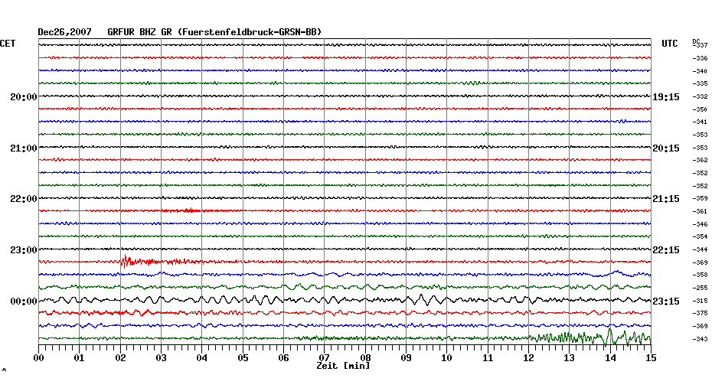Click minute tick label 03
This screenshot has width=712, height=378.
pos(161,358)
